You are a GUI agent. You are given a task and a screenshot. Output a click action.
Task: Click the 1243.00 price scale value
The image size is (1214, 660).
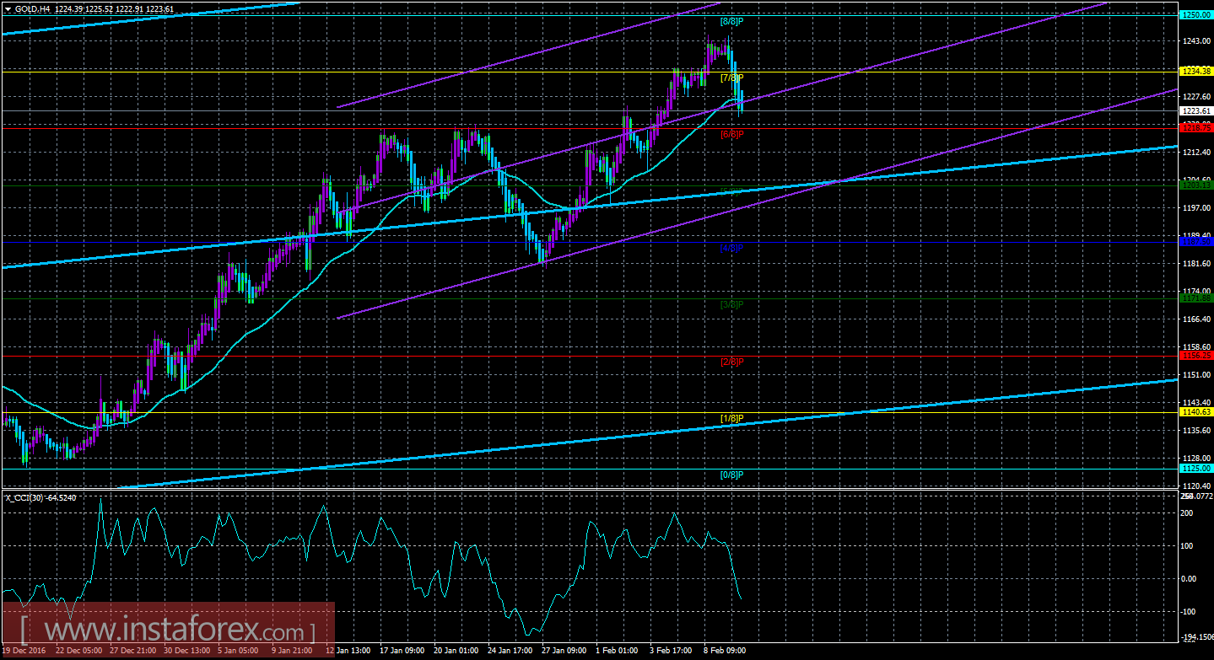1196,41
